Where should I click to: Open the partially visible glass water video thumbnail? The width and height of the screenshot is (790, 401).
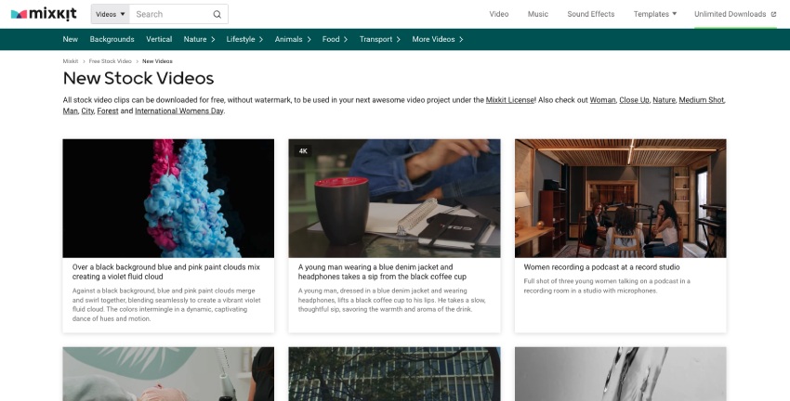coord(621,374)
